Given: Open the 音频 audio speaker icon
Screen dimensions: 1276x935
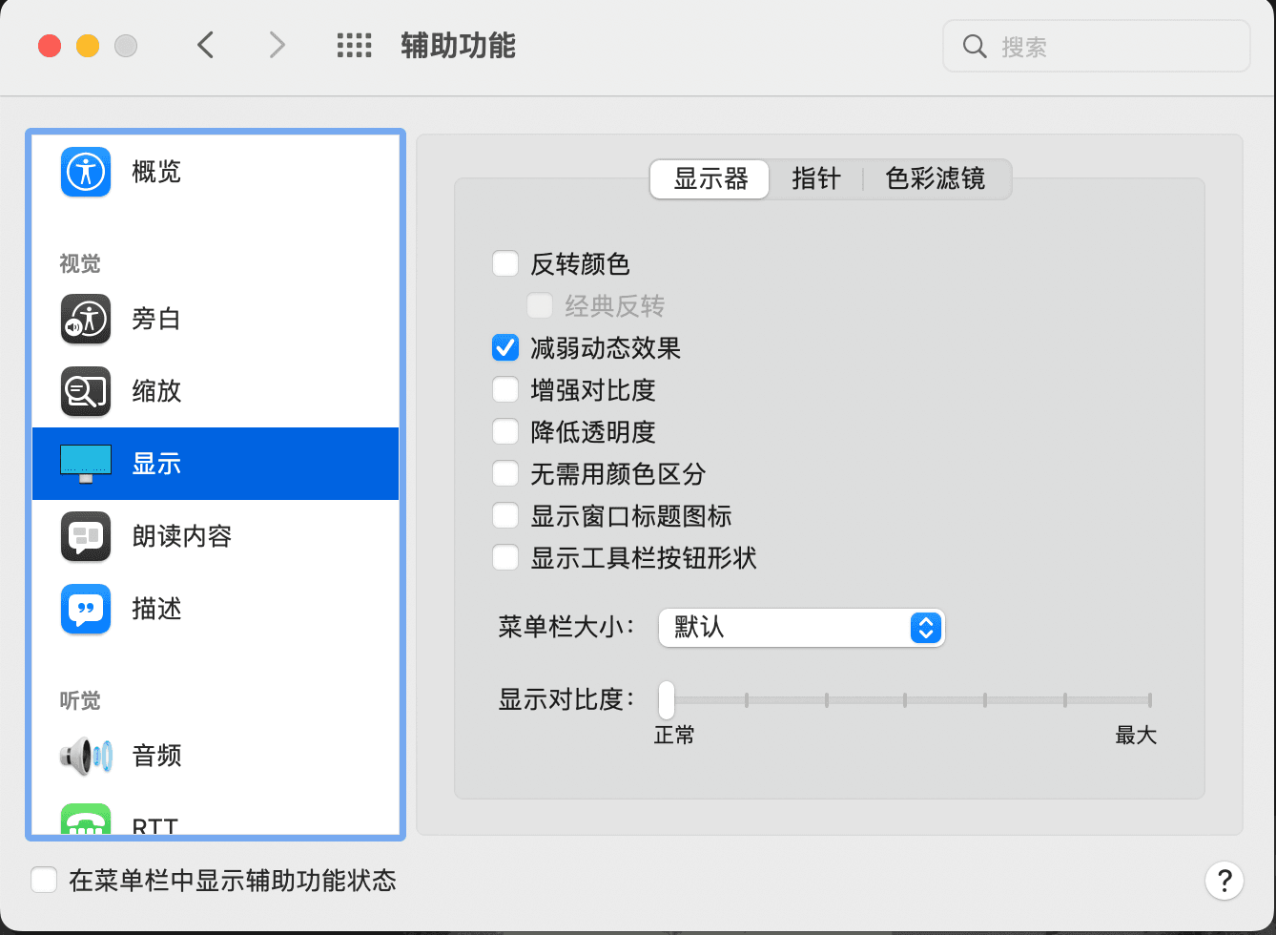Looking at the screenshot, I should coord(86,756).
